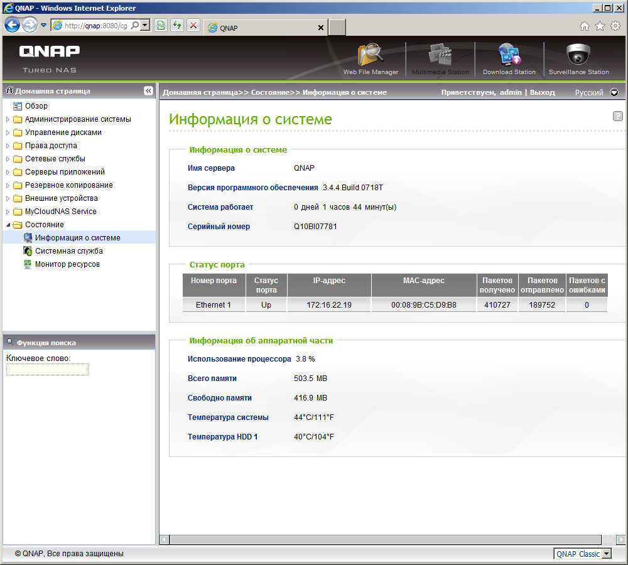Log out via Выход link
628x565 pixels.
[x=543, y=92]
